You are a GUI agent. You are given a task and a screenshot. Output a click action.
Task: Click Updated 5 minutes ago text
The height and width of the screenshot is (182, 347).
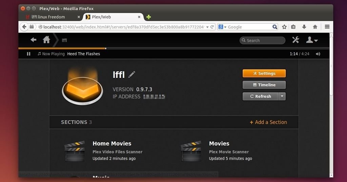click(x=230, y=159)
